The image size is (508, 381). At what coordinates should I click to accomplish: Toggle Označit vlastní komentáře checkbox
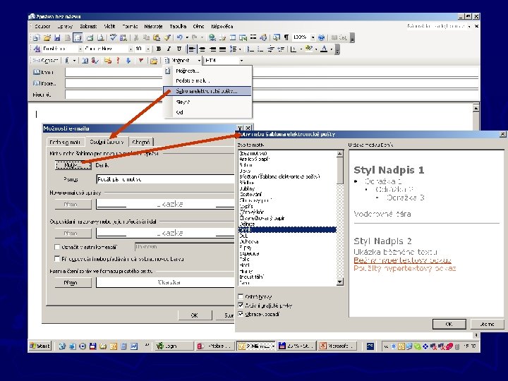pyautogui.click(x=57, y=247)
